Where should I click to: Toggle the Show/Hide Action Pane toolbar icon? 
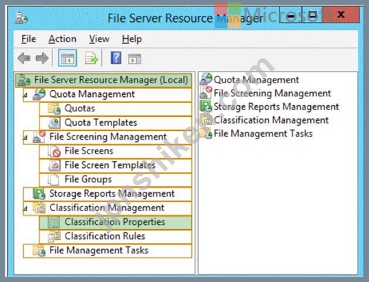point(135,59)
